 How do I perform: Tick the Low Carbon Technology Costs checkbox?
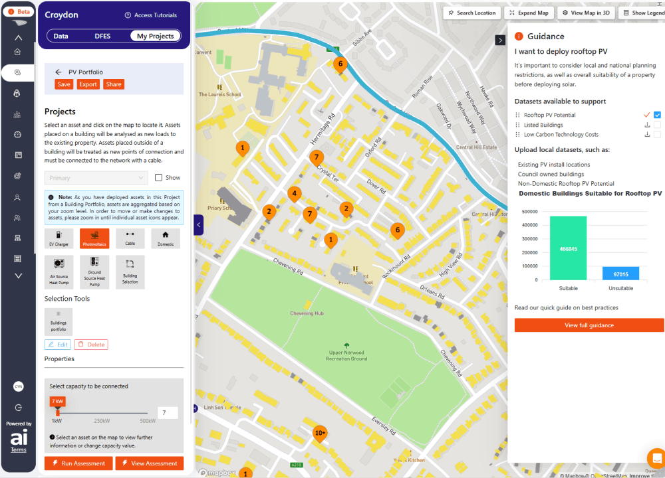pos(658,135)
